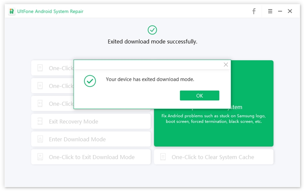Choose the Enter Download Mode option
Viewport: 306px width, 192px height.
pyautogui.click(x=77, y=139)
